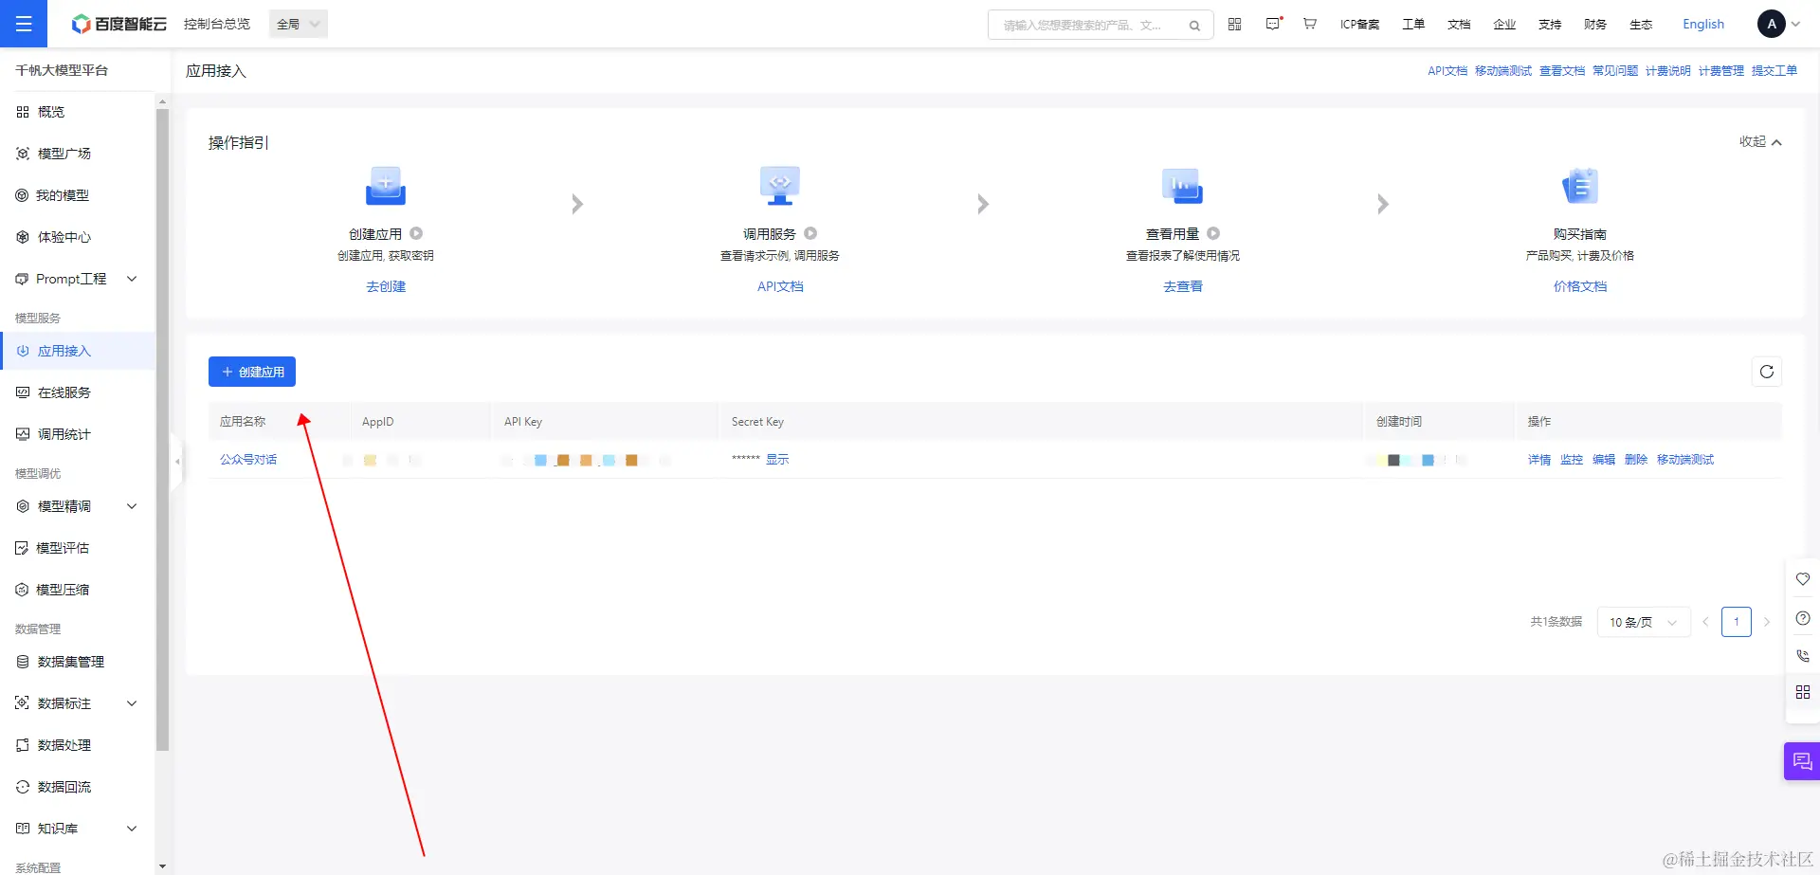Click the heart favorite icon in floating bar
This screenshot has width=1820, height=875.
click(x=1803, y=579)
